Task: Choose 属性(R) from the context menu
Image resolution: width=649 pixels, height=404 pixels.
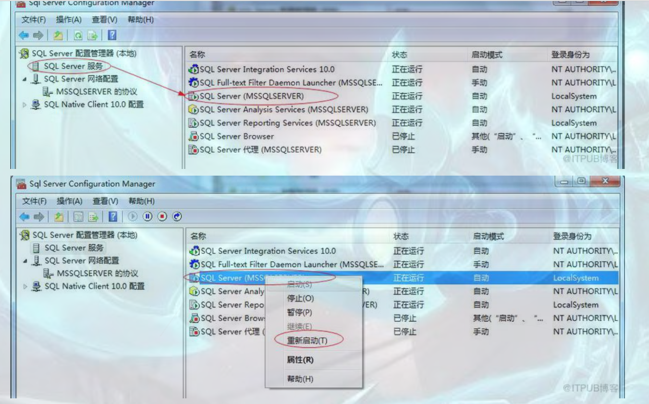Action: pyautogui.click(x=313, y=360)
